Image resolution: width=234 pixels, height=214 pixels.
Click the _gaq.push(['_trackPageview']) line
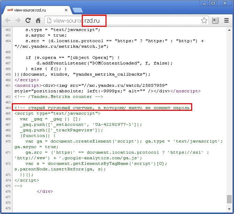coord(61,130)
